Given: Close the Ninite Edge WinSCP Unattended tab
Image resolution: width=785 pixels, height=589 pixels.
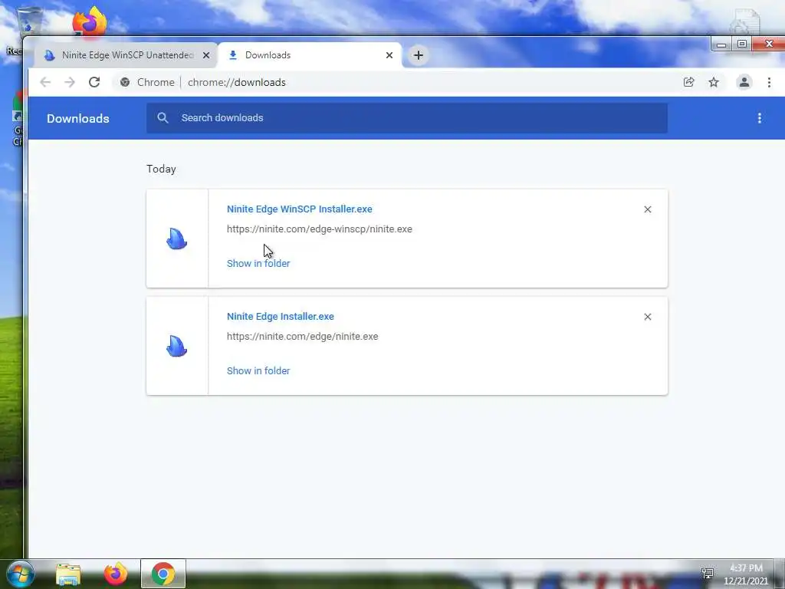Looking at the screenshot, I should tap(206, 55).
